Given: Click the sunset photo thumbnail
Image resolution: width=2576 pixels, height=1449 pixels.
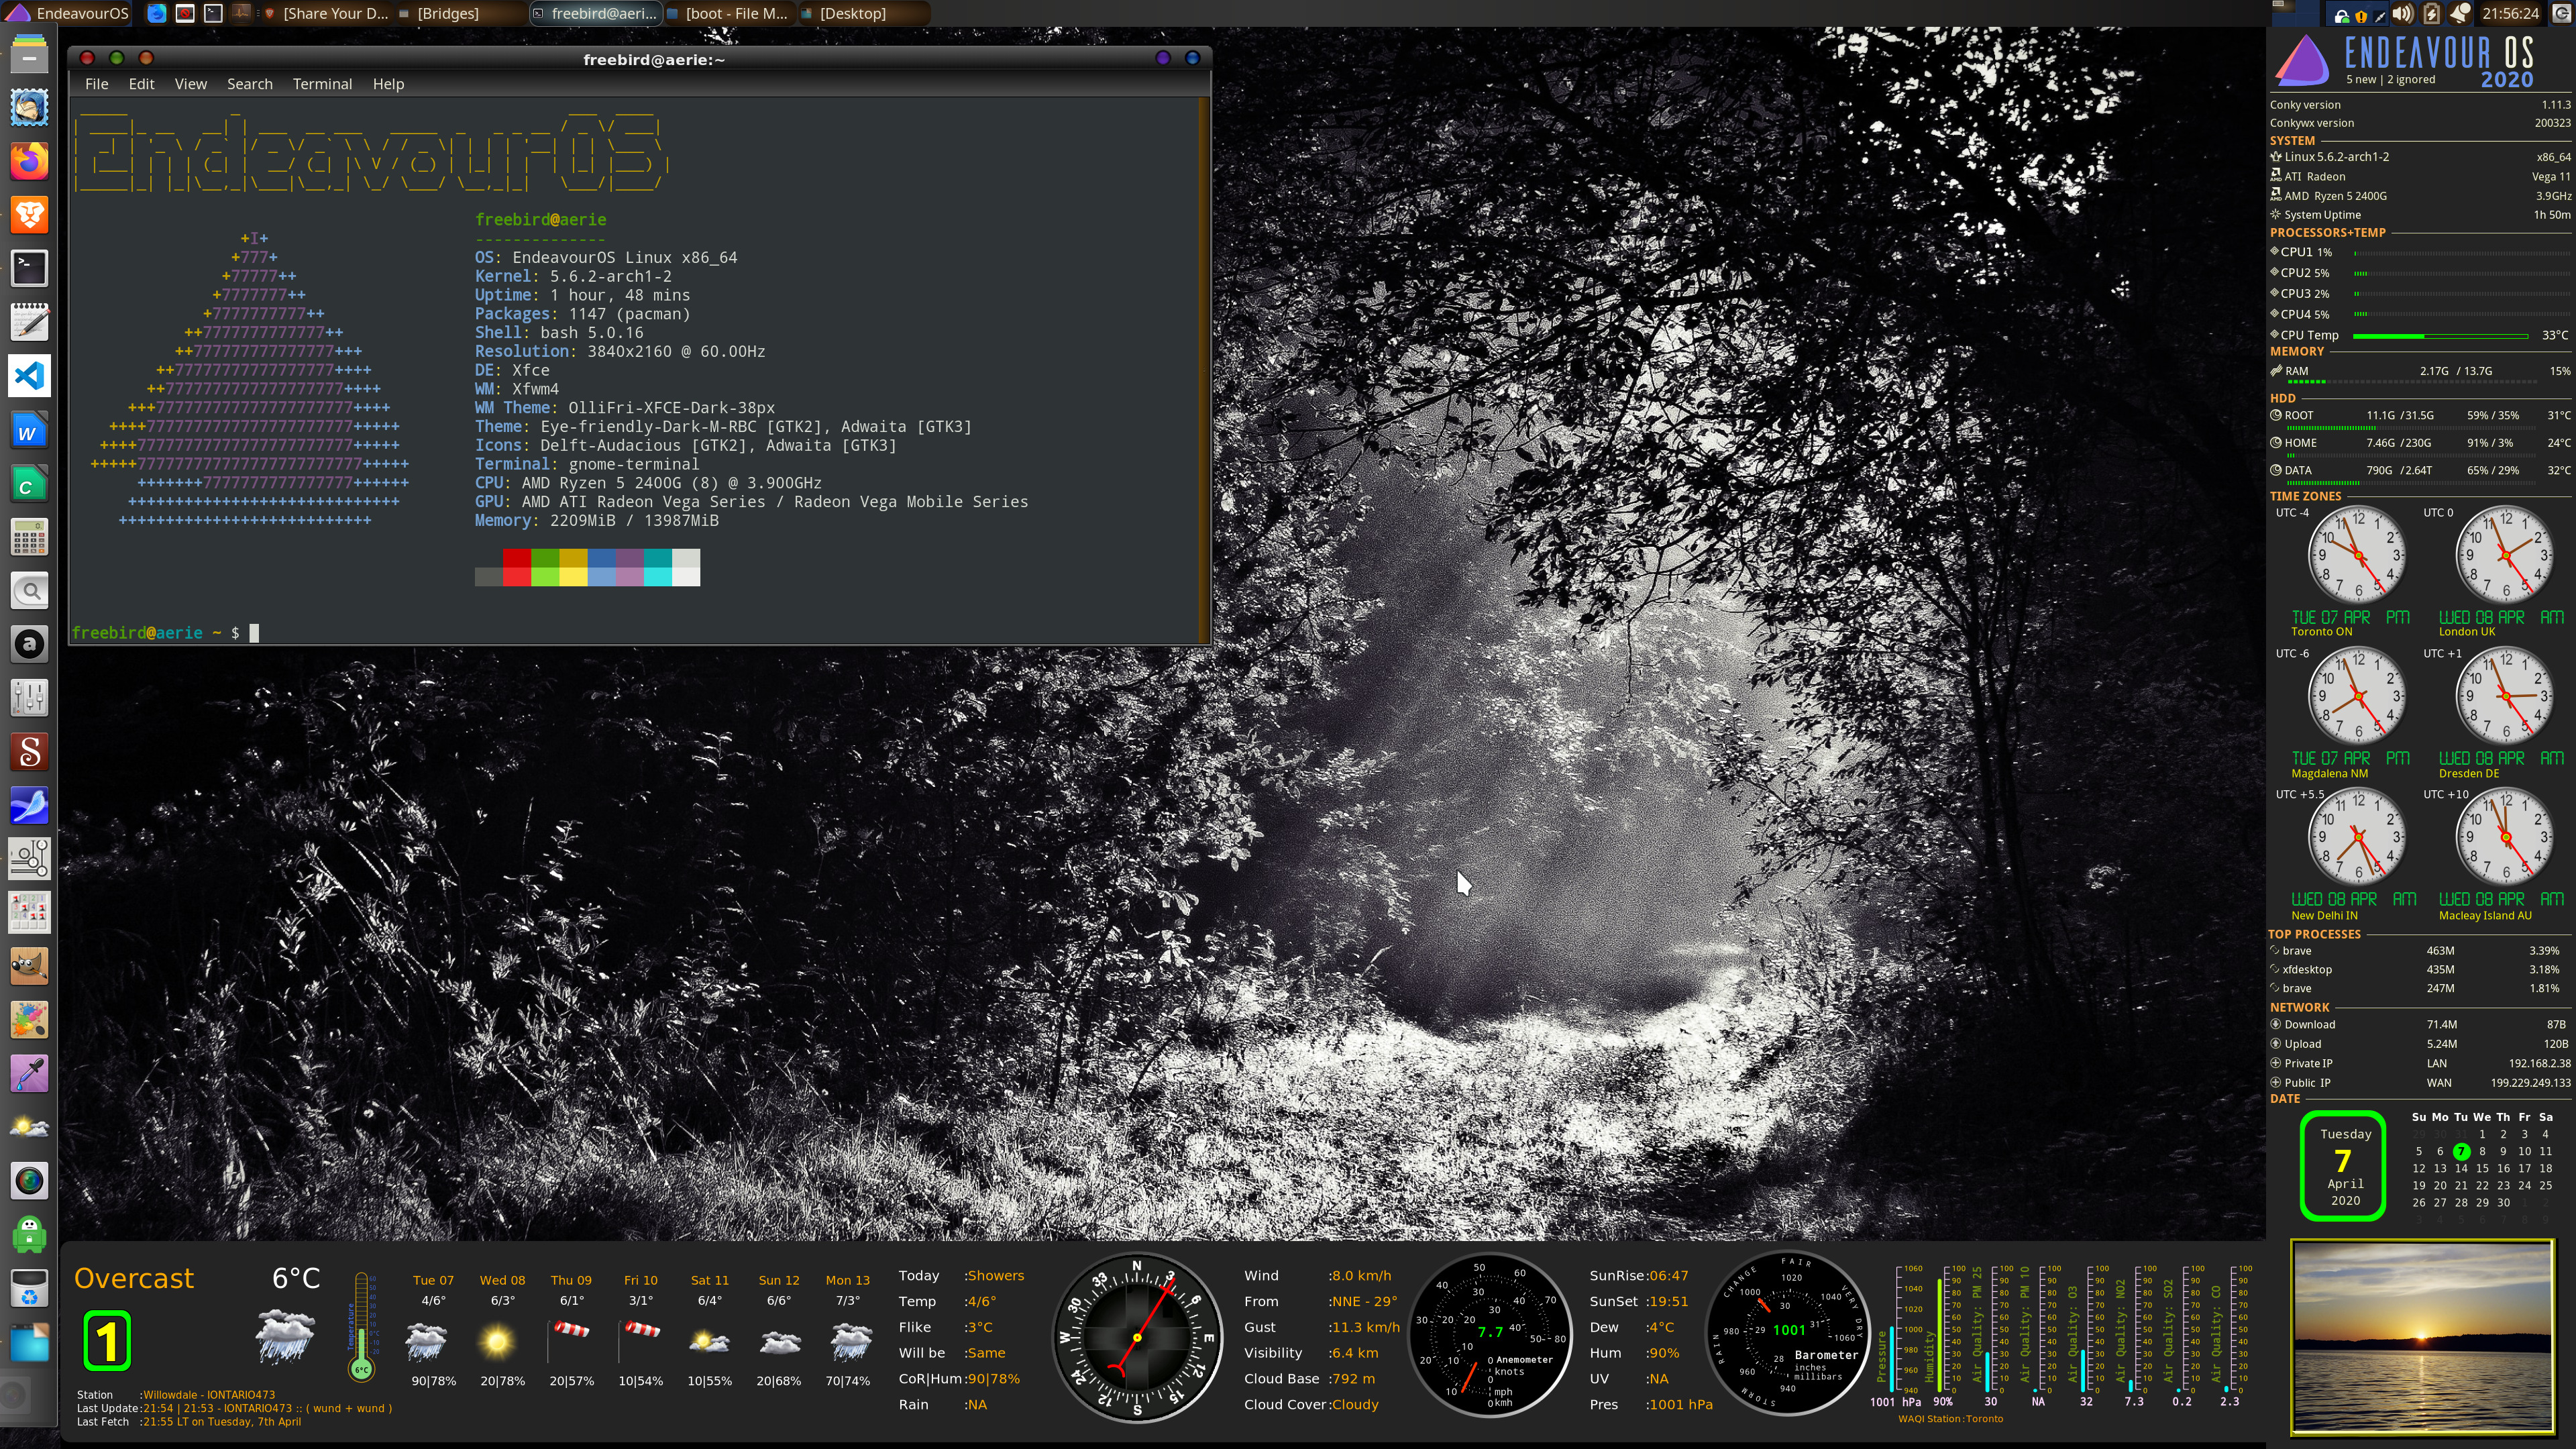Looking at the screenshot, I should pyautogui.click(x=2422, y=1337).
